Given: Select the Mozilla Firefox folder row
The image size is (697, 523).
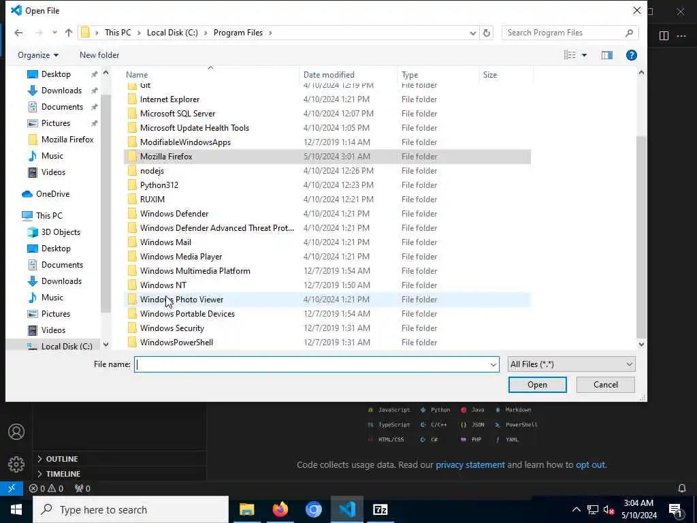Looking at the screenshot, I should pos(327,157).
